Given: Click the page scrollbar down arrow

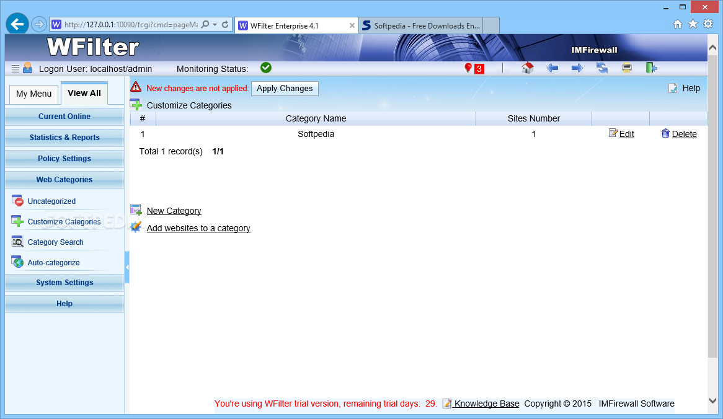Looking at the screenshot, I should pos(712,400).
